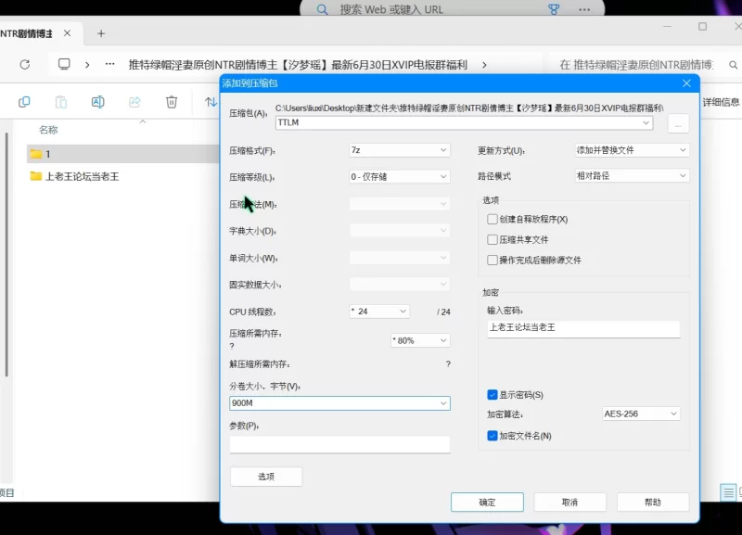Image resolution: width=742 pixels, height=535 pixels.
Task: Open the archive name history dropdown arrow
Action: point(646,123)
